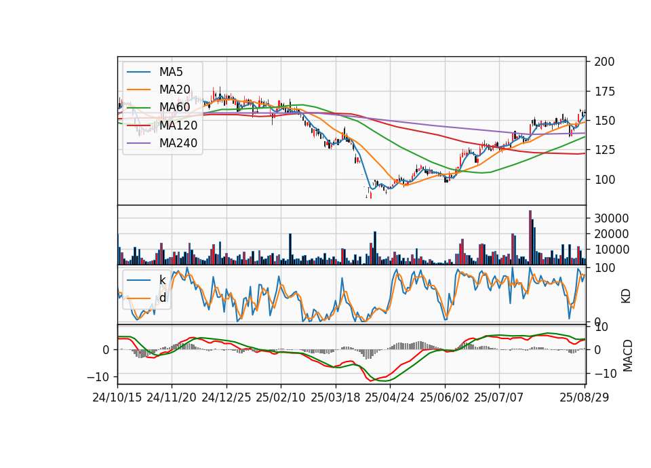Click the 25/03/18 date axis label
This screenshot has height=468, width=651.
click(335, 397)
